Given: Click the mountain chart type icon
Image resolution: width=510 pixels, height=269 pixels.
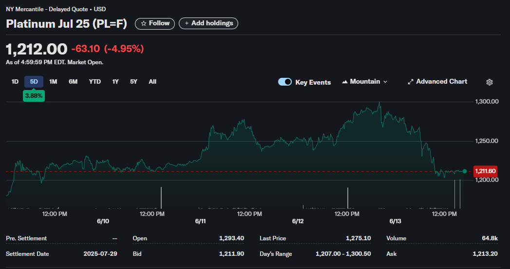Looking at the screenshot, I should (x=345, y=82).
